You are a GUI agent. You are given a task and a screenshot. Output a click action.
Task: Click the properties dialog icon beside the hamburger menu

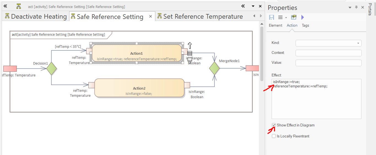click(x=294, y=17)
